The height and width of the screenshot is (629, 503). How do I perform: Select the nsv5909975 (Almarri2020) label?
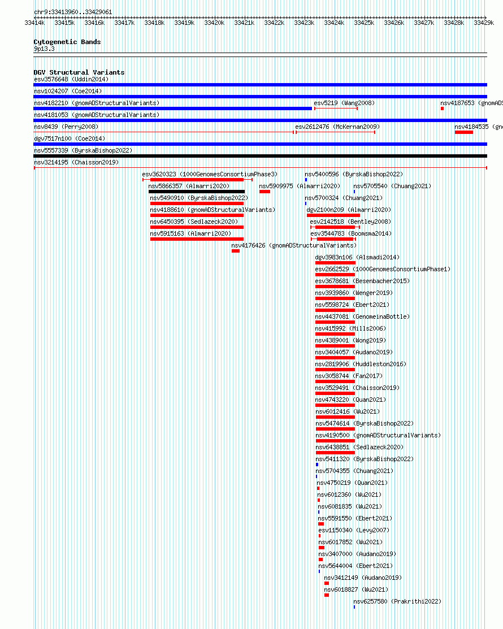point(300,186)
